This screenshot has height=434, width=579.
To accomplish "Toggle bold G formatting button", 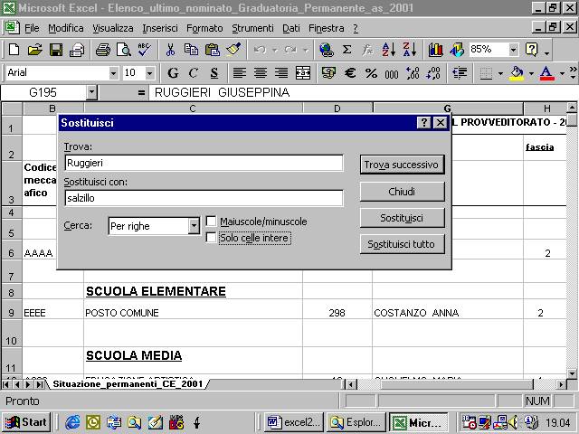I will (x=172, y=73).
